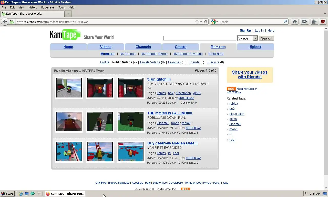The height and width of the screenshot is (197, 328).
Task: Click the ps2 tag under train glitch
Action: tap(171, 93)
